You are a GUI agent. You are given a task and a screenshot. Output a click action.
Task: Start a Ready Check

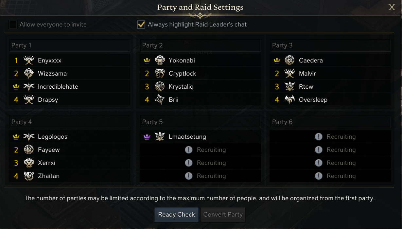pos(176,215)
